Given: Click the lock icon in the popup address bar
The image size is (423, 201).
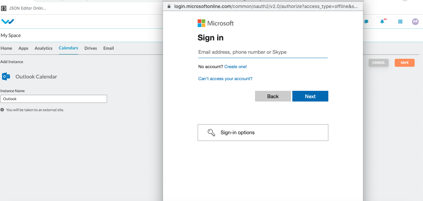Looking at the screenshot, I should coord(169,6).
